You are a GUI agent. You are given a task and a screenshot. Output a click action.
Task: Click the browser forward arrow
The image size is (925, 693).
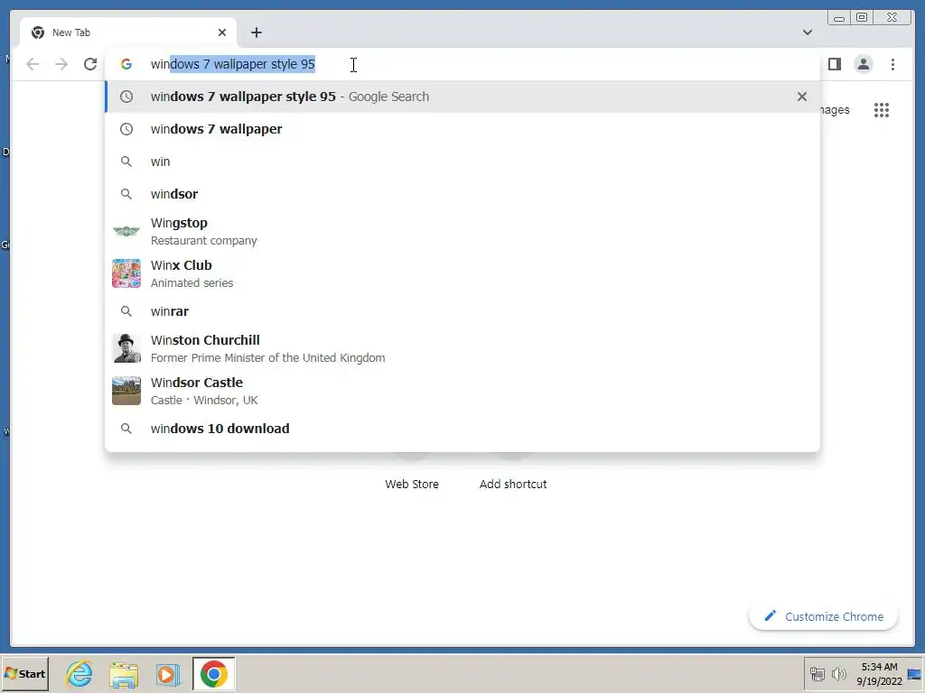click(x=61, y=64)
